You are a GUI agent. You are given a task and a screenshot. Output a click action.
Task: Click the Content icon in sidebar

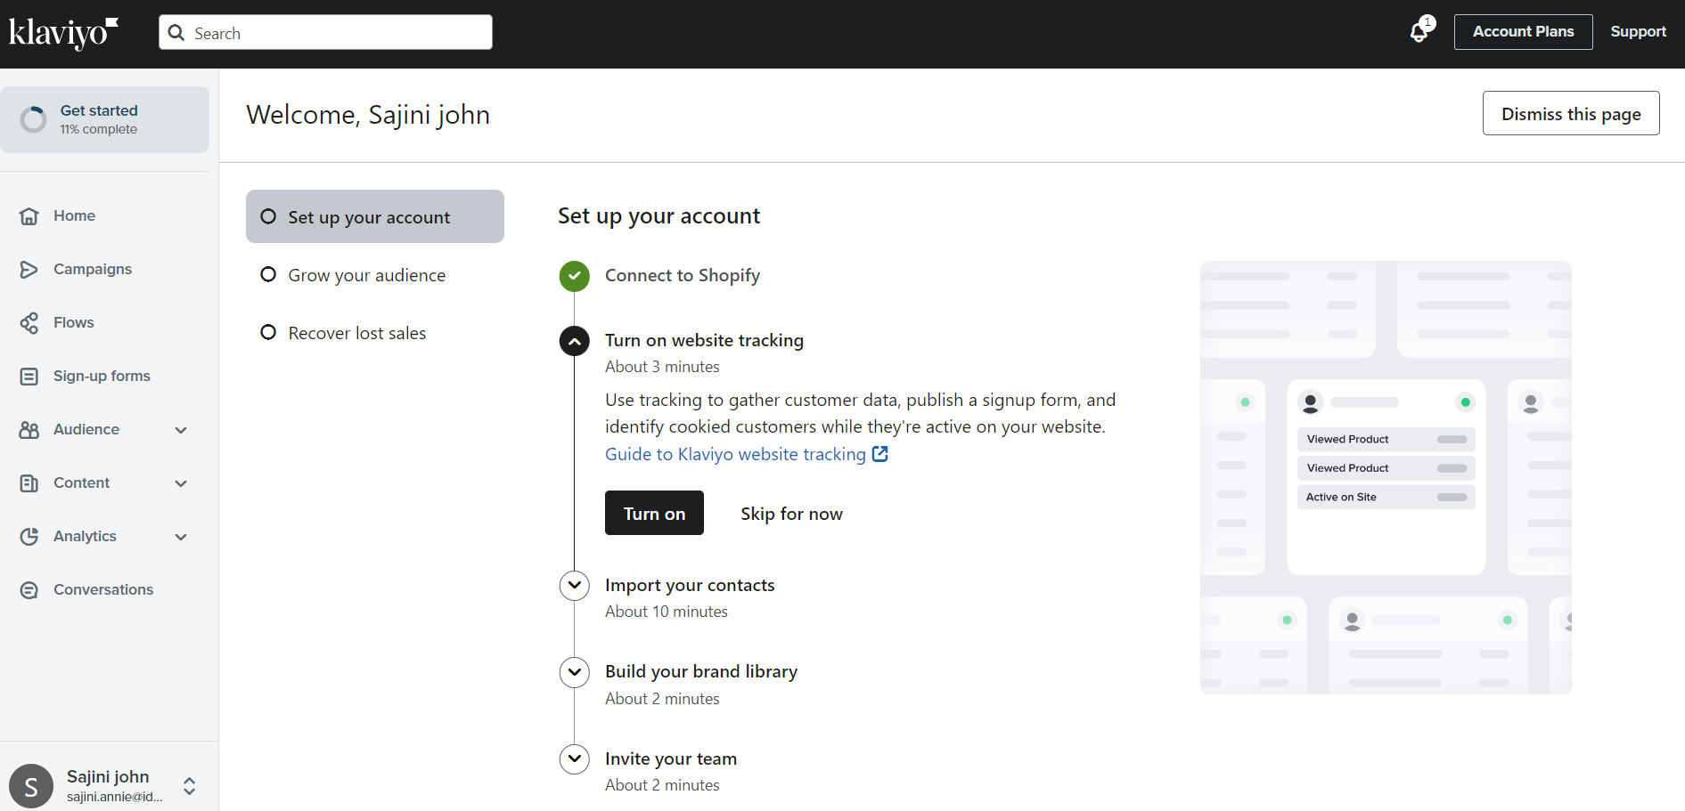coord(29,483)
